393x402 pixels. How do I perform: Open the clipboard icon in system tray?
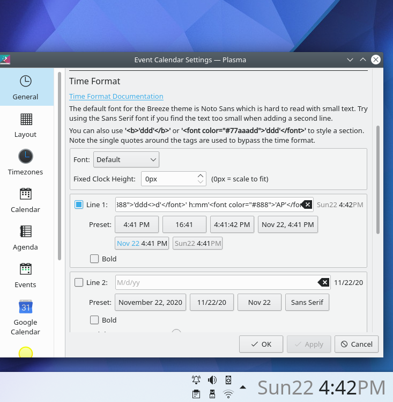tap(196, 394)
